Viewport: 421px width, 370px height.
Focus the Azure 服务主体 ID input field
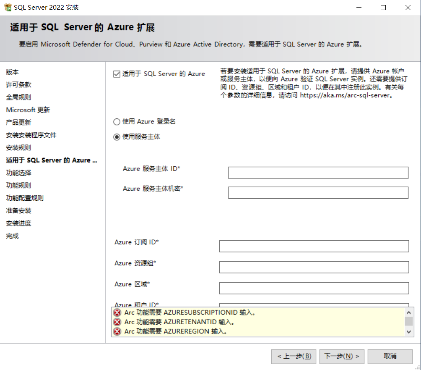pos(318,173)
